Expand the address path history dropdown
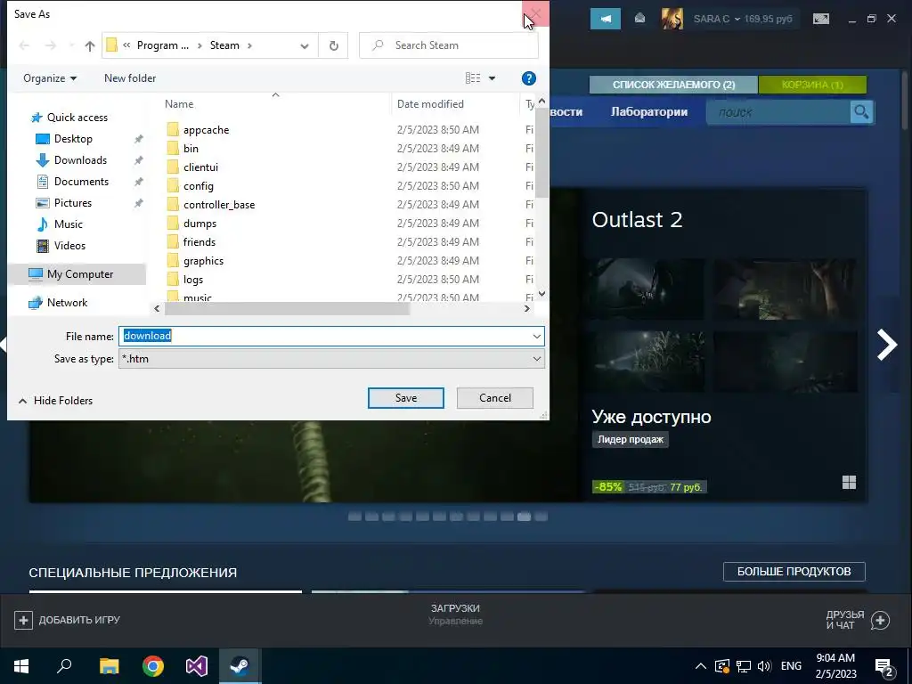 point(305,46)
